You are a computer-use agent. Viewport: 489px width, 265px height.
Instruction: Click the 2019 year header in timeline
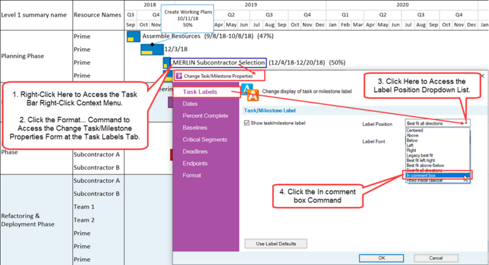pyautogui.click(x=251, y=5)
